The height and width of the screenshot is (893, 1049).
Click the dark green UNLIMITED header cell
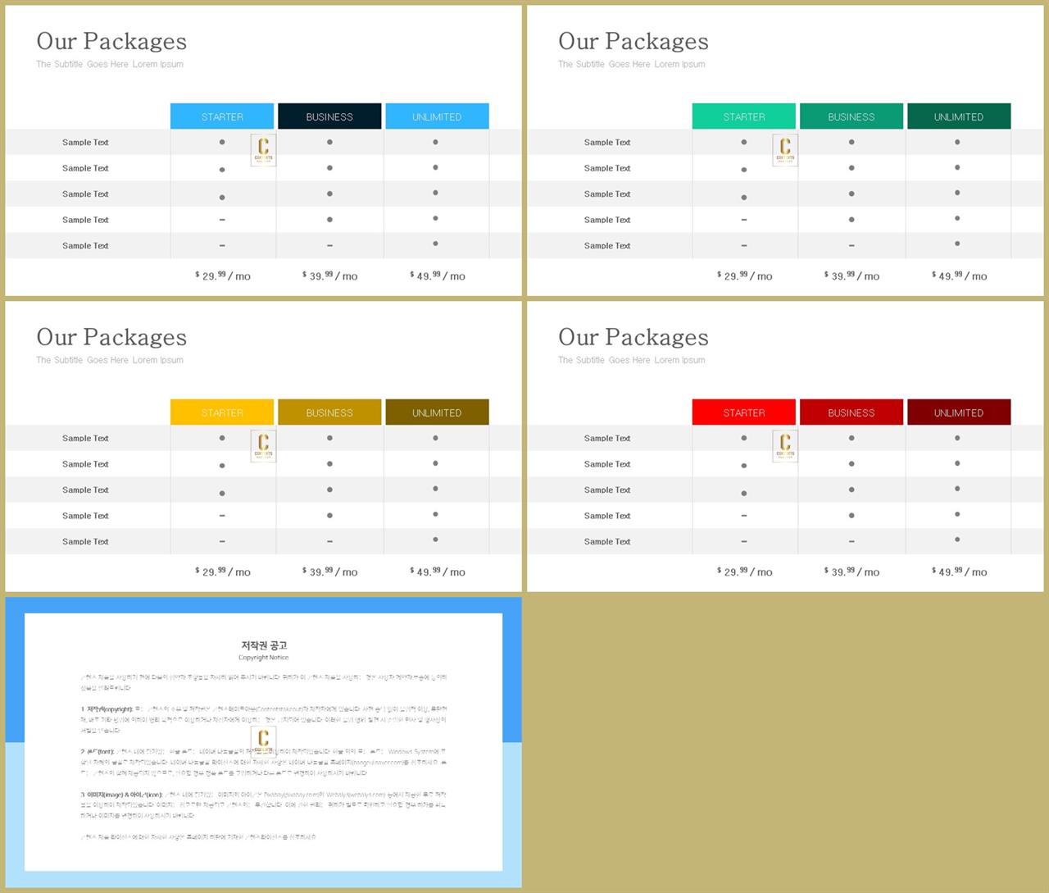[x=959, y=116]
